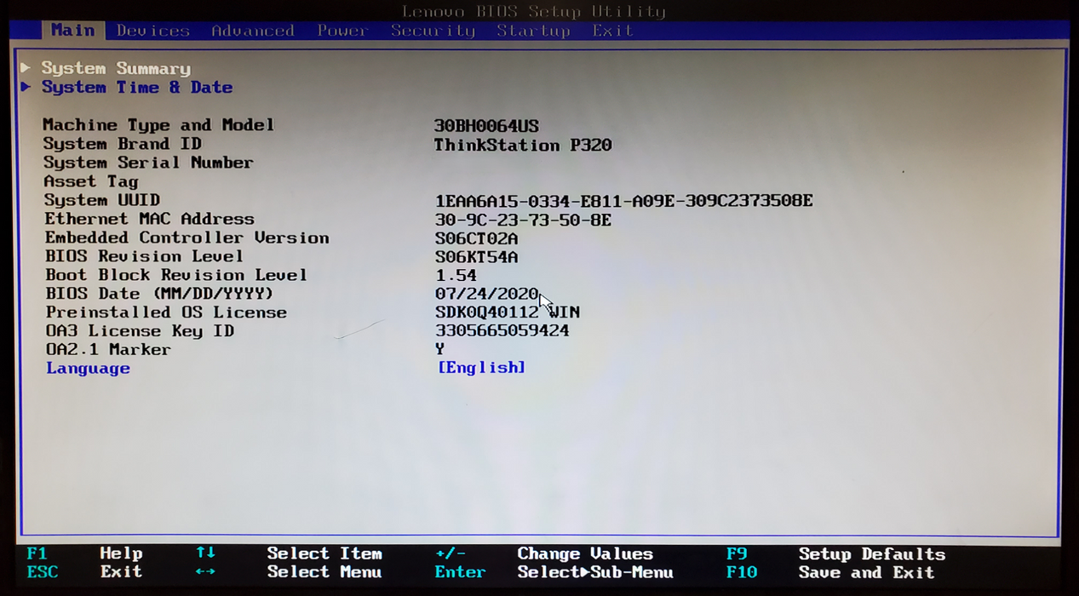Click ThinkStation P320 brand value

pos(523,145)
